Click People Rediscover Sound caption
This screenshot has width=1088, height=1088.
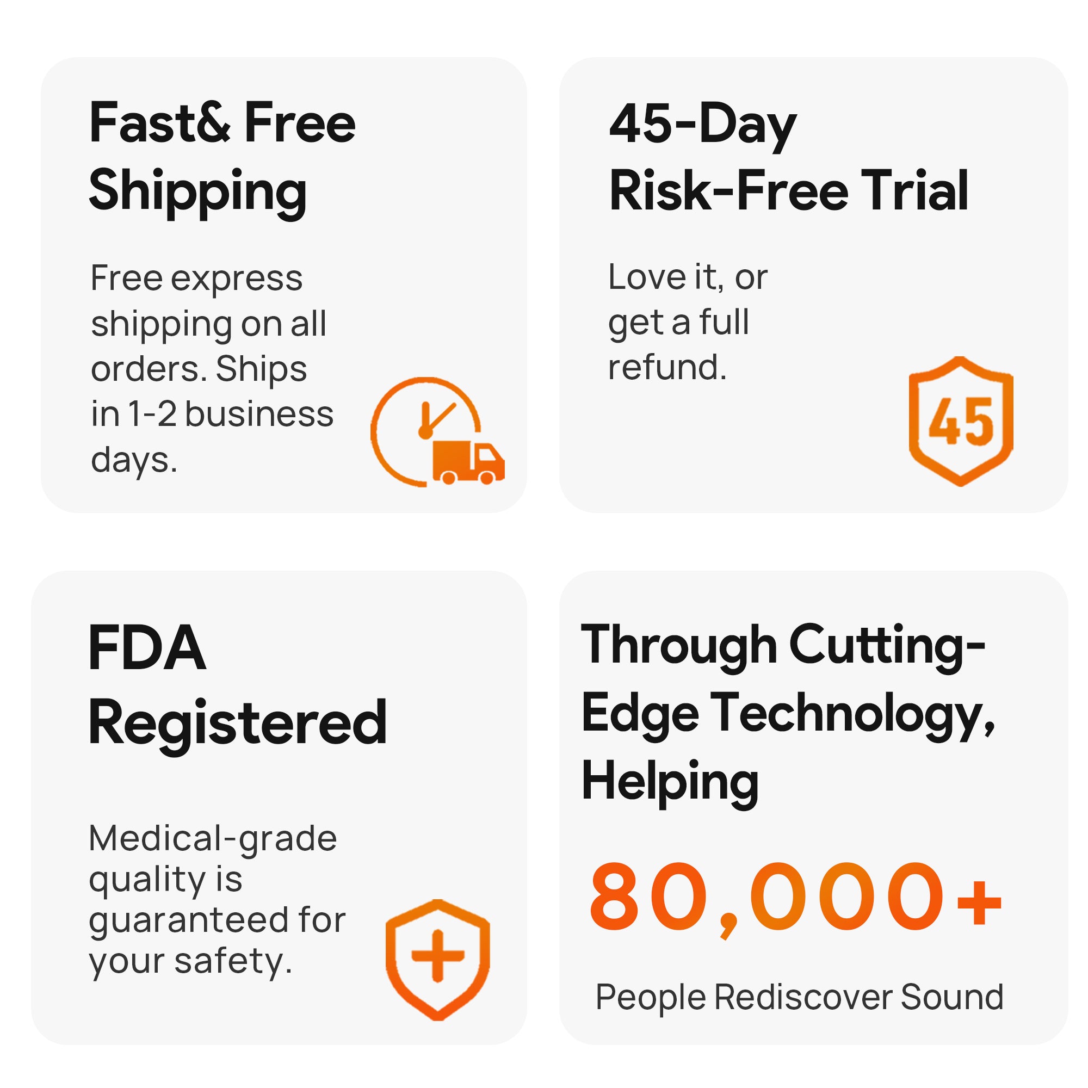click(799, 997)
